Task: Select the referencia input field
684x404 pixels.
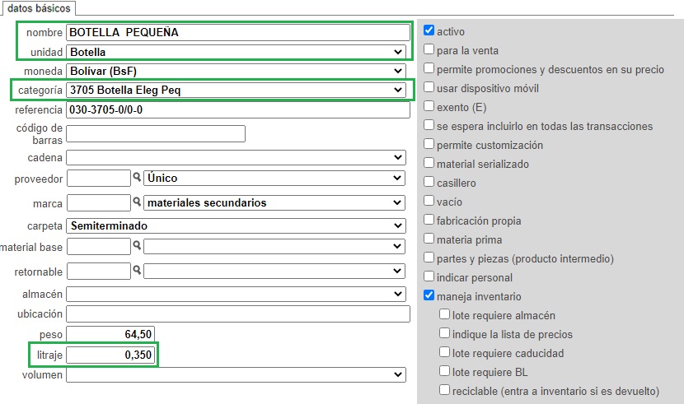Action: coord(238,109)
